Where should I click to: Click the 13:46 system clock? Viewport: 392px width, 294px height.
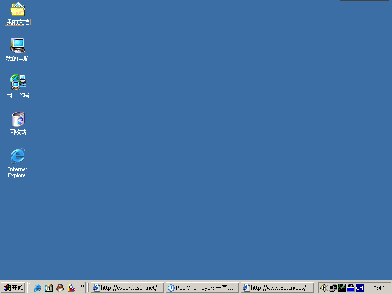click(x=377, y=288)
